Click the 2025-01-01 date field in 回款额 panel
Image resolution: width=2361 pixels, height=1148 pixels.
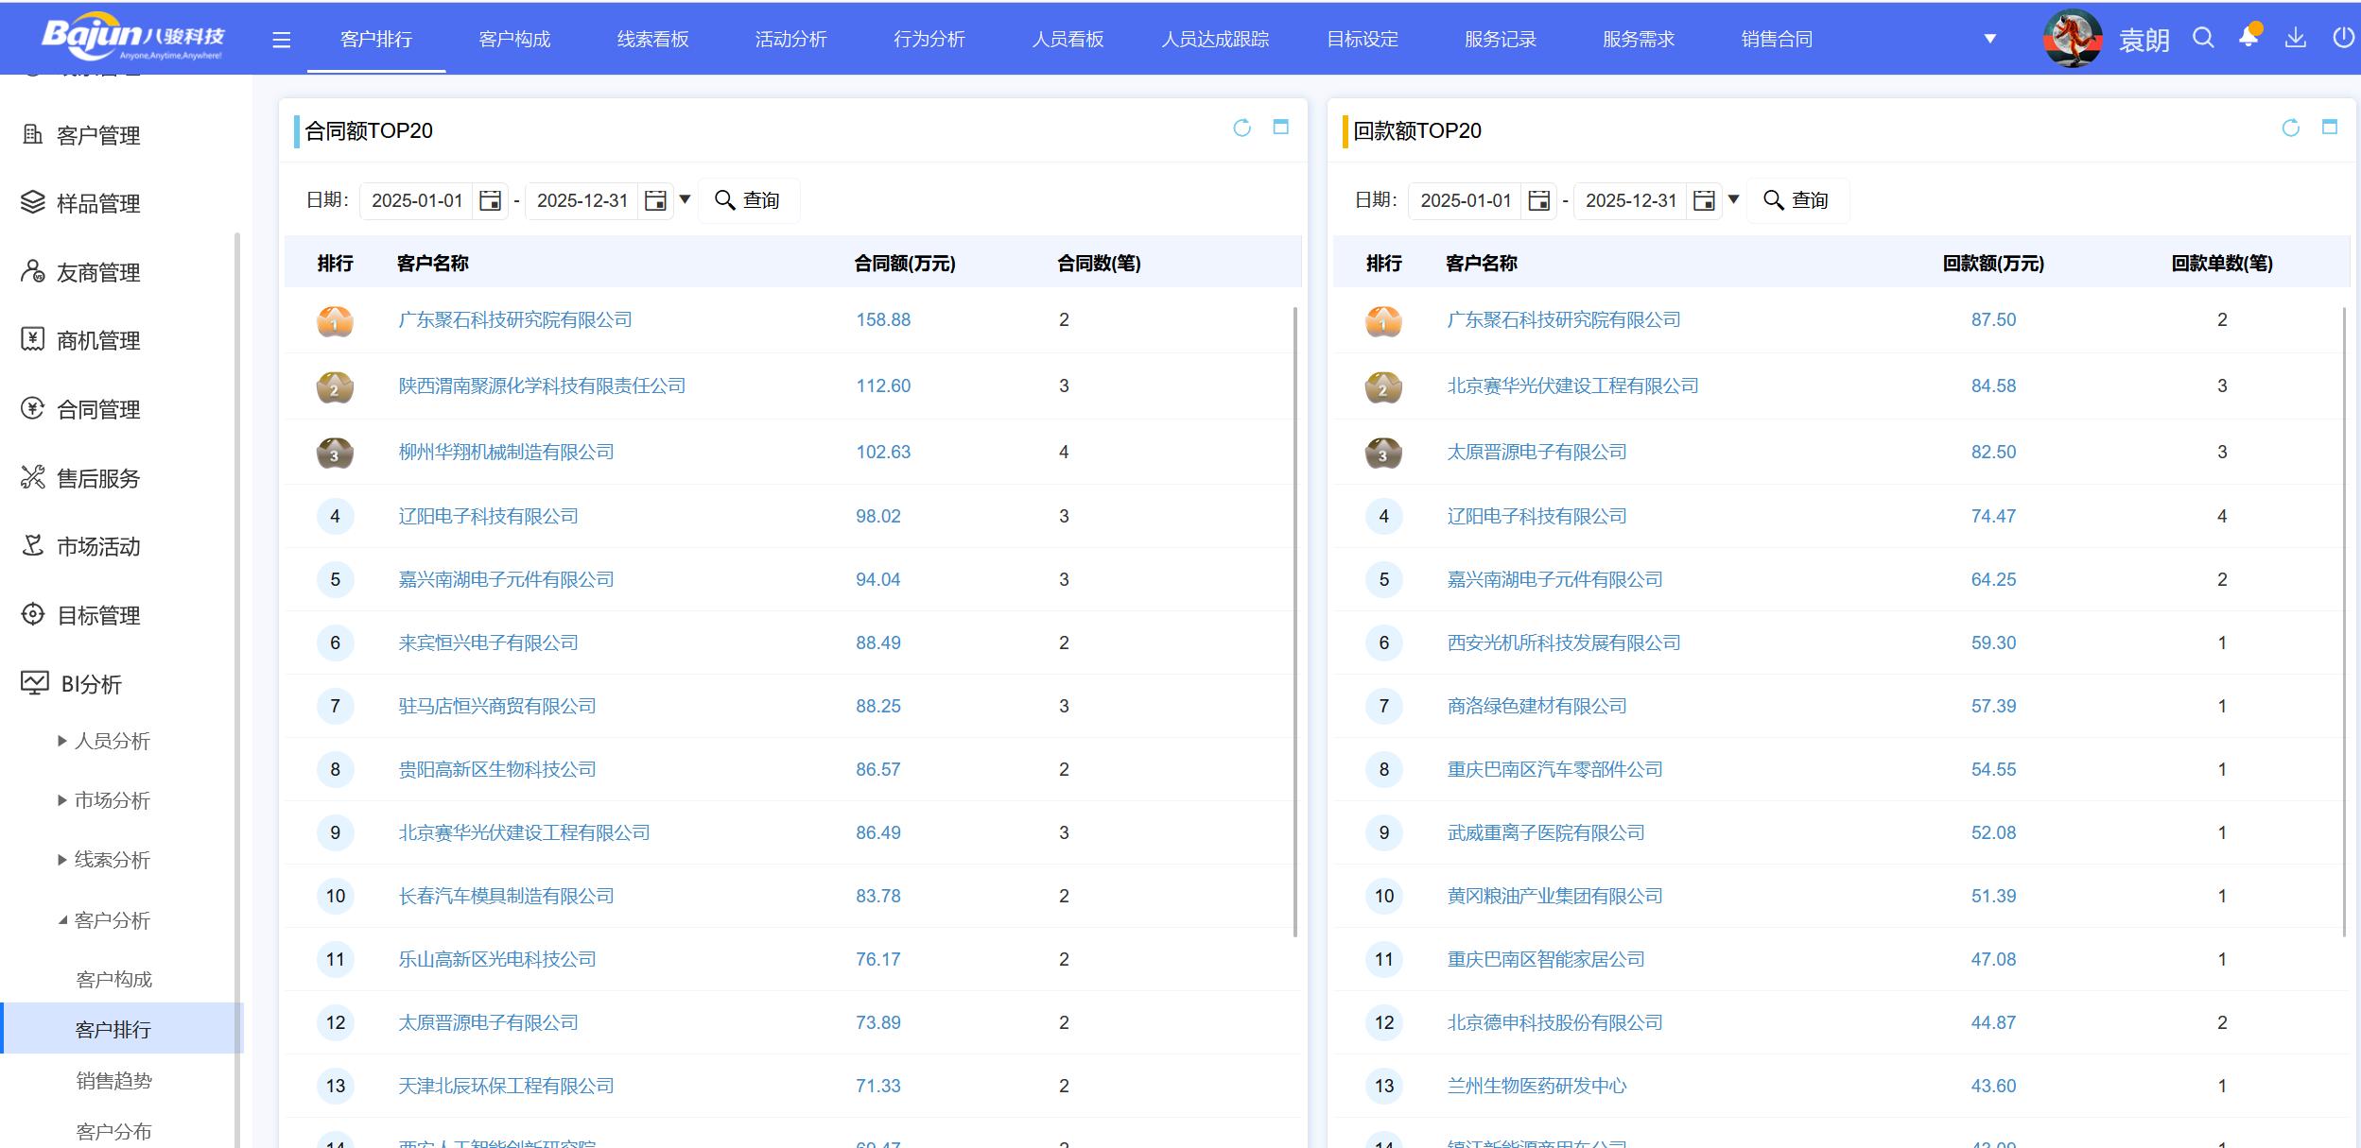click(x=1465, y=200)
